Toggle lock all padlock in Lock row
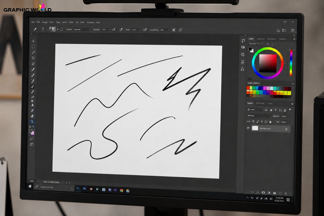The height and width of the screenshot is (216, 324). (270, 122)
